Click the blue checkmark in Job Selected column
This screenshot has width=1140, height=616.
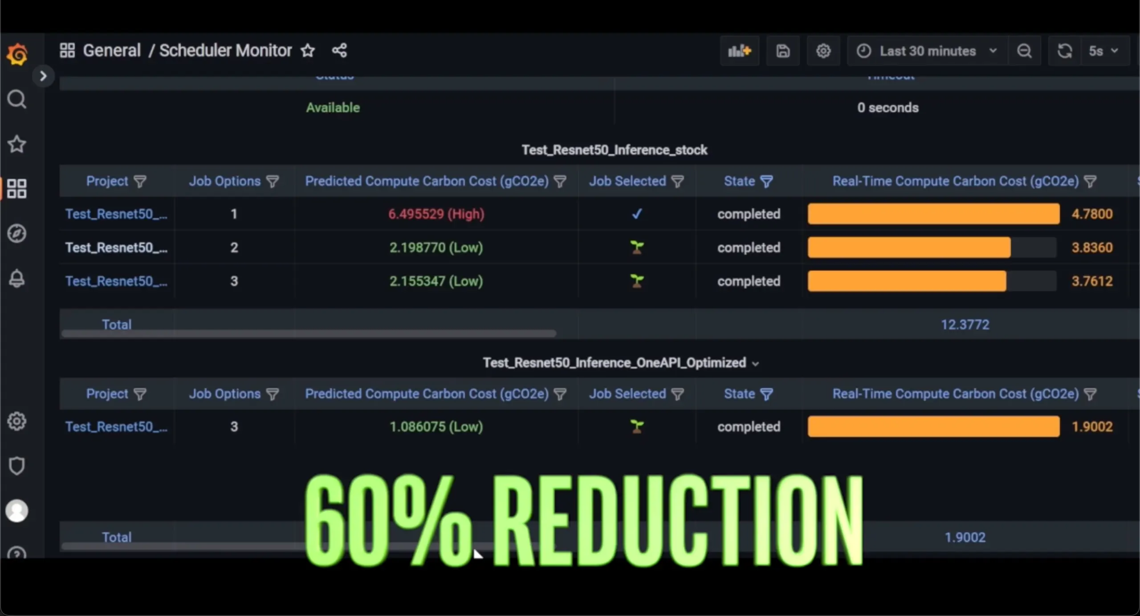[637, 214]
